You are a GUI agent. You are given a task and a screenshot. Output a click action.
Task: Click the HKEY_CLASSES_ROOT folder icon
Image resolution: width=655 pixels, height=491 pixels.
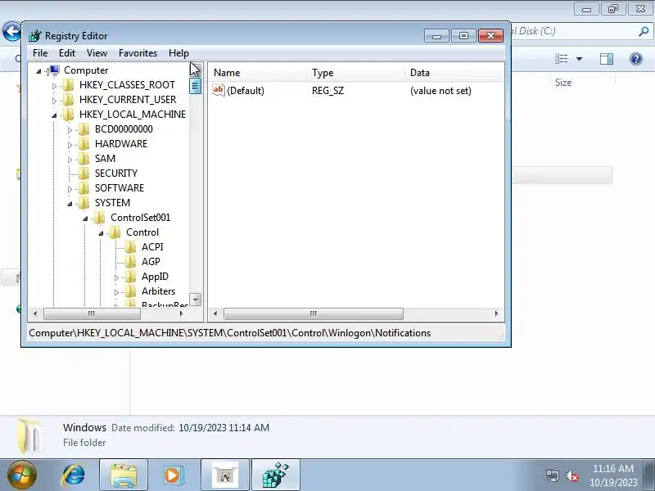[68, 85]
